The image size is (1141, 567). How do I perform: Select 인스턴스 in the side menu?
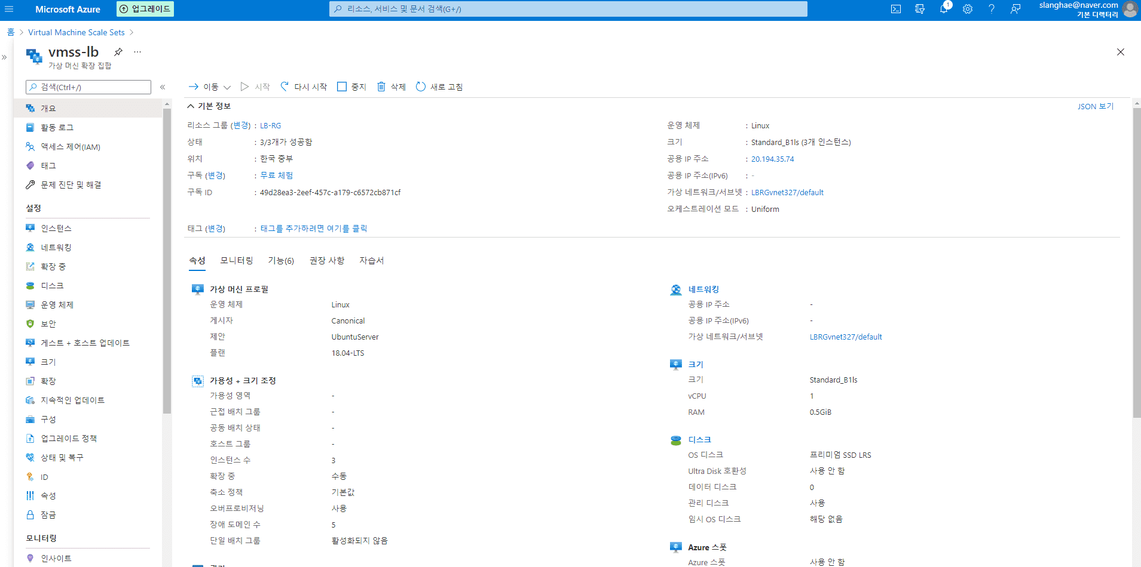tap(56, 228)
